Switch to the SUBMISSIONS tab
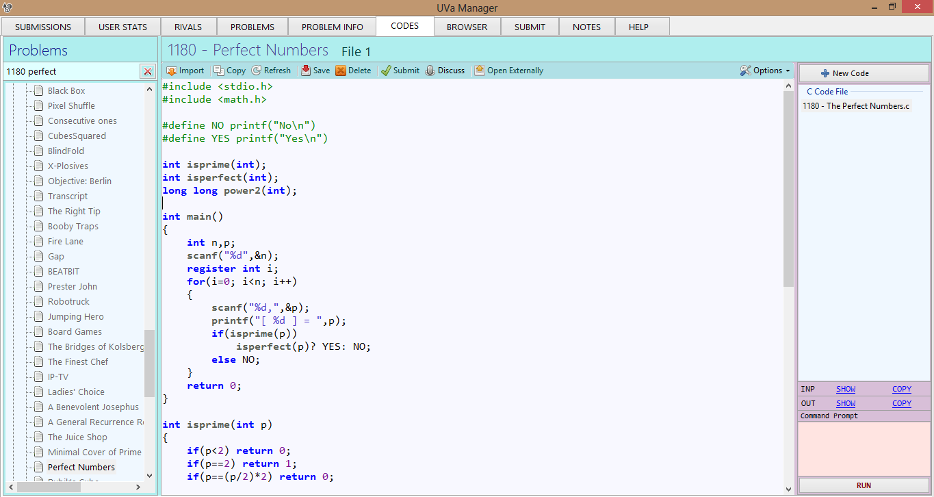This screenshot has height=497, width=934. click(43, 27)
